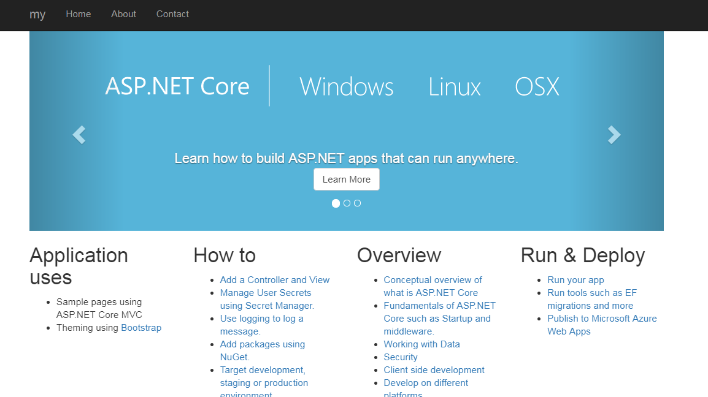The image size is (708, 397).
Task: Click the ASP.NET Core banner logo text
Action: 177,86
